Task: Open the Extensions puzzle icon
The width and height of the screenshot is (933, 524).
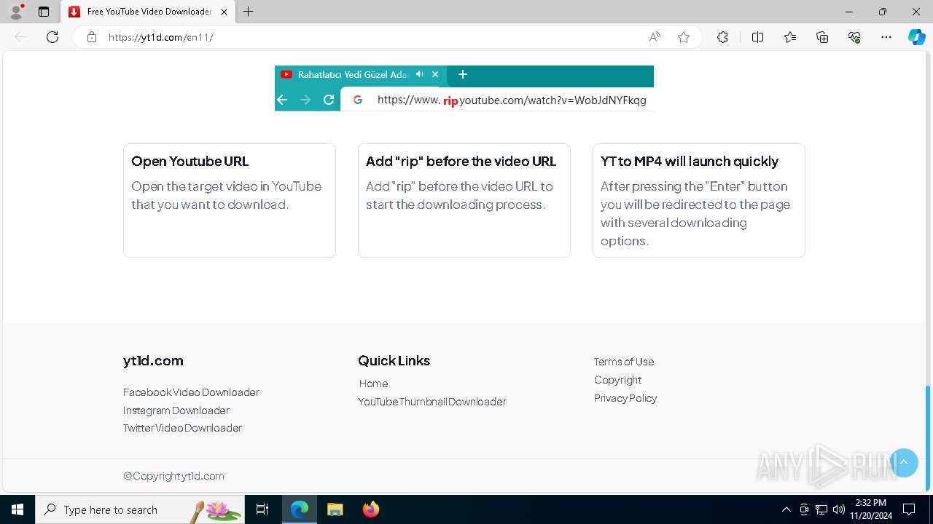Action: click(722, 37)
